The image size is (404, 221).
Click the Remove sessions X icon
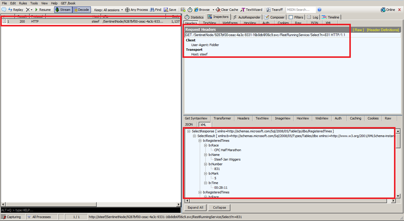[x=28, y=9]
